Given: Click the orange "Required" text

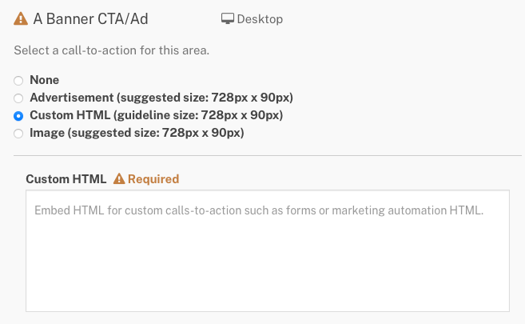Looking at the screenshot, I should coord(153,179).
